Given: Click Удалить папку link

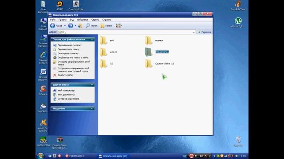Looking at the screenshot, I should click(x=65, y=75).
